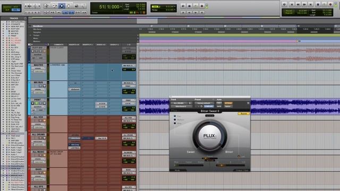Click Record in the center transport
The width and height of the screenshot is (340, 191).
202,6
